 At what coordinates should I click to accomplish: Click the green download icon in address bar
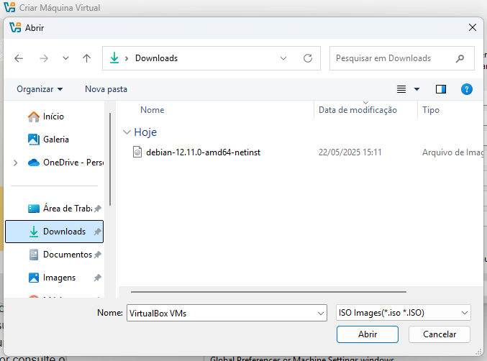114,58
